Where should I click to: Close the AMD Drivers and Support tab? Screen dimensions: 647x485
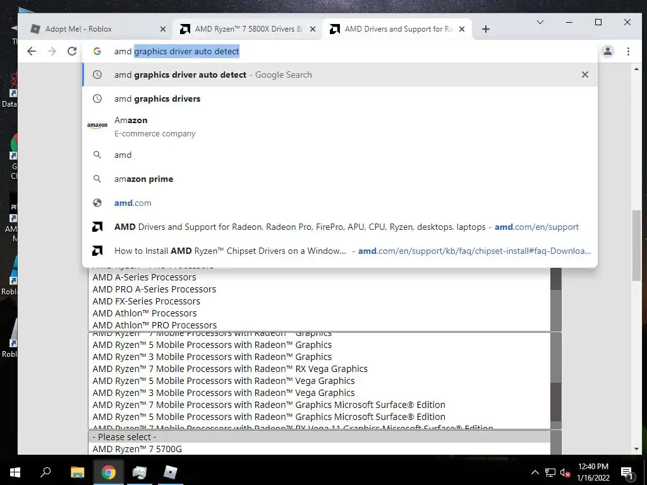462,29
